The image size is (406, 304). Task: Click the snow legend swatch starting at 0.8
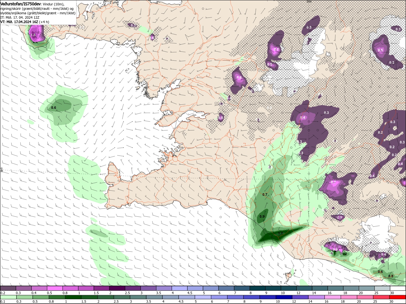pos(70,288)
